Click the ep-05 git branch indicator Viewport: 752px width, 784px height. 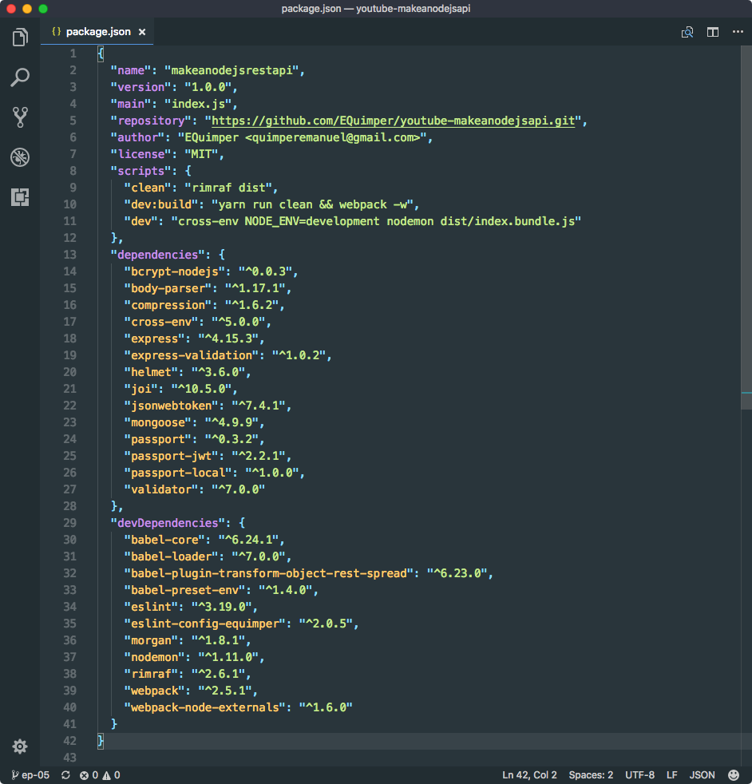[x=30, y=774]
